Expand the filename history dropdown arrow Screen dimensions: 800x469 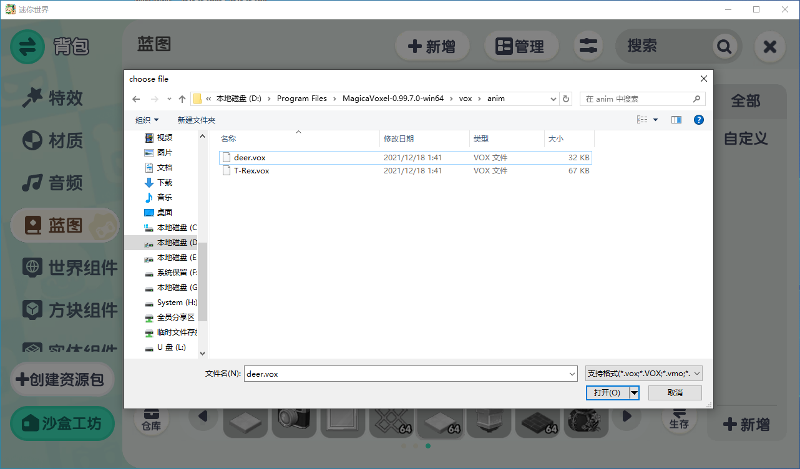pos(572,374)
